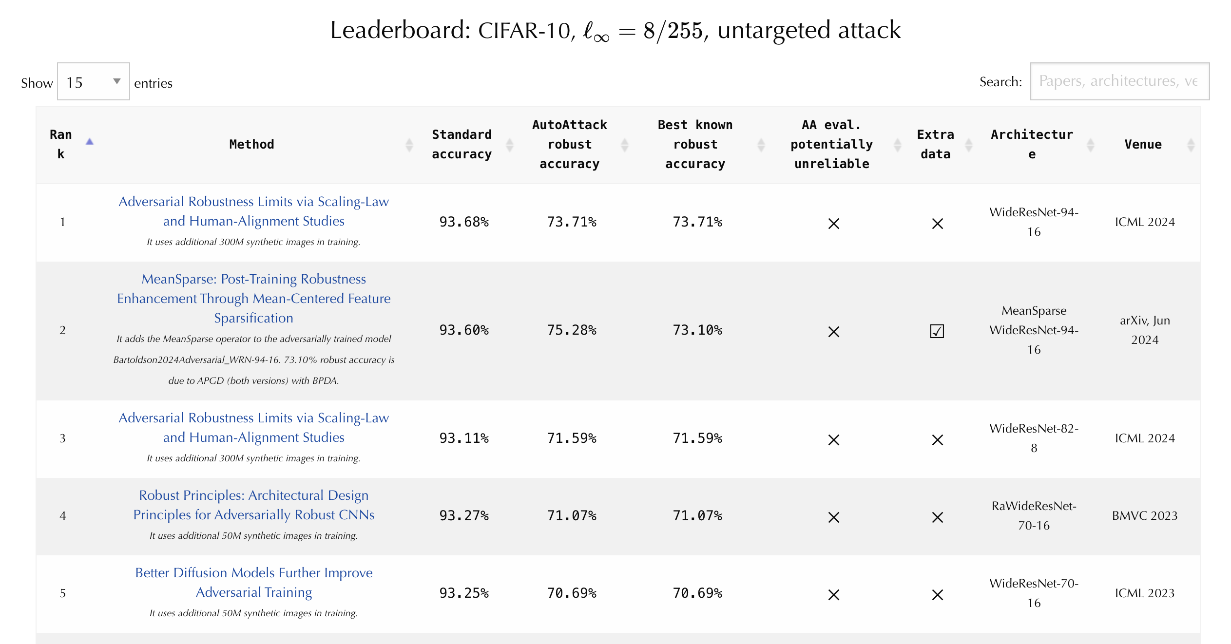Sort by Extra data column arrows
This screenshot has width=1231, height=644.
click(969, 145)
